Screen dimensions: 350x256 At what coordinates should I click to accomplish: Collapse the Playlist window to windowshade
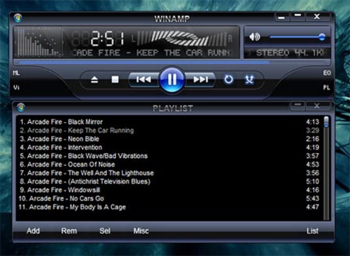pyautogui.click(x=297, y=106)
